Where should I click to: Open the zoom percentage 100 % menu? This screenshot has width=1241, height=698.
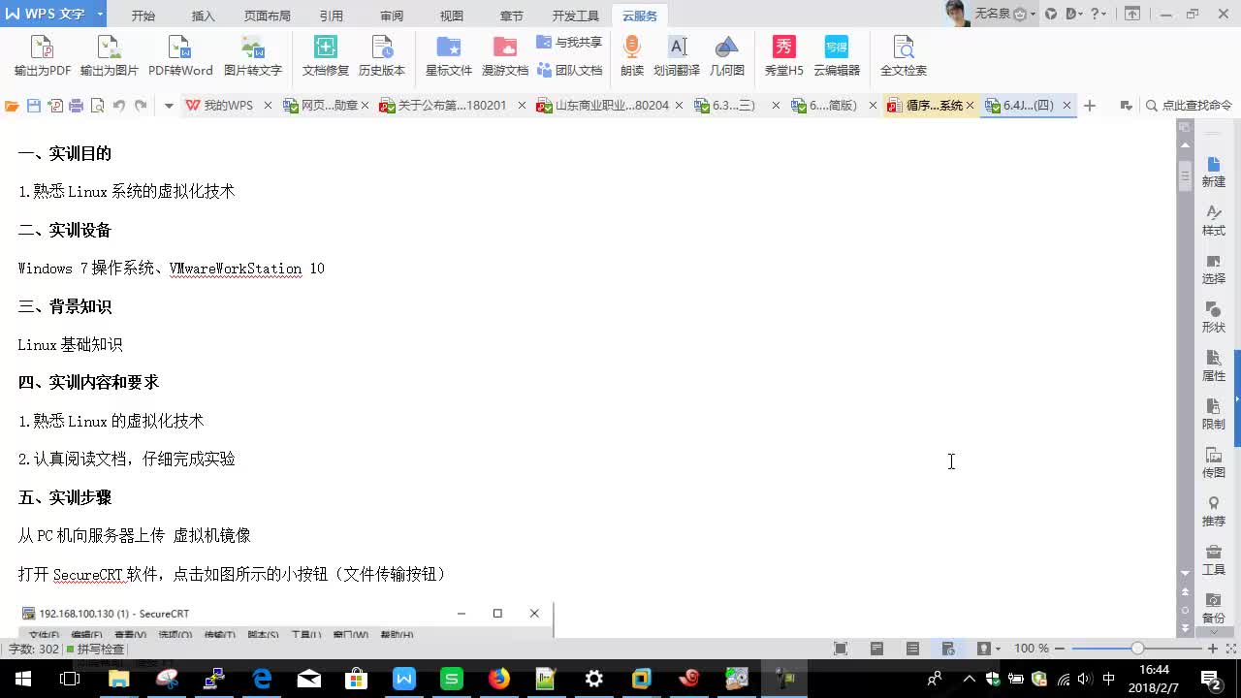coord(1032,649)
